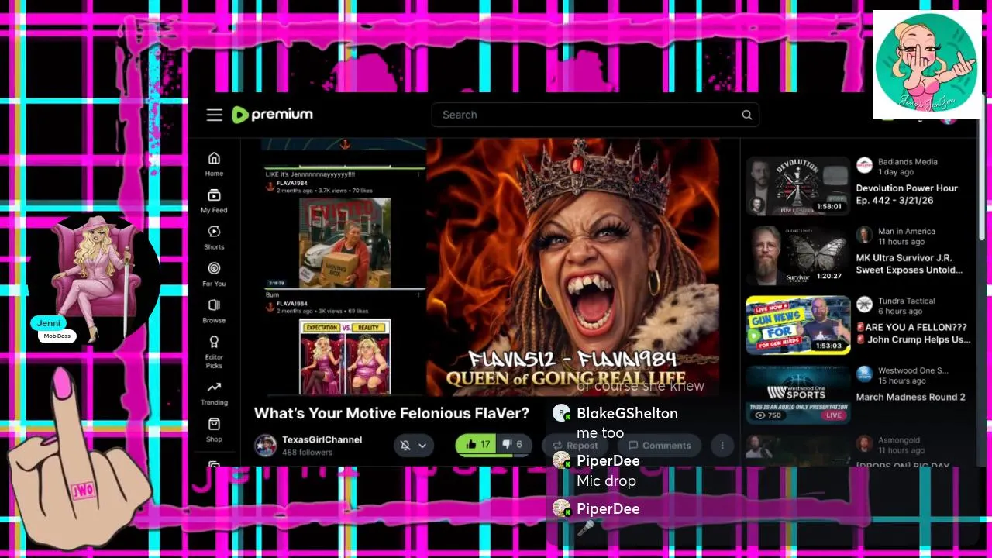Open the three-dot menu for the 'Bum' video
The height and width of the screenshot is (558, 992).
click(420, 295)
